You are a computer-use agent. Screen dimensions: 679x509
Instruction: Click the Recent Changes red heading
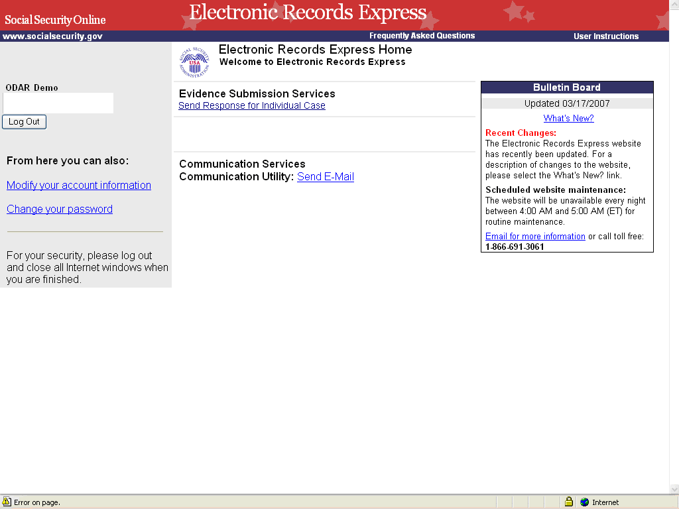pyautogui.click(x=521, y=133)
